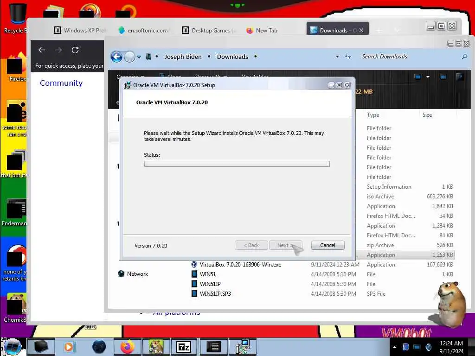Cancel the VirtualBox setup wizard
Viewport: 475px width, 356px height.
327,245
